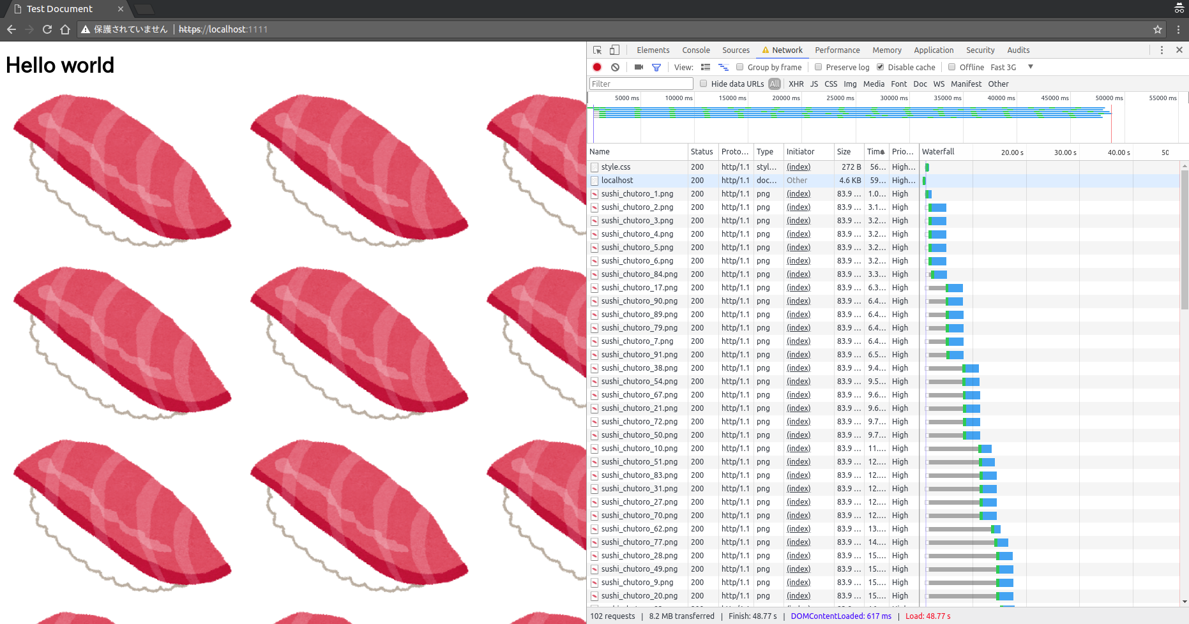Open the Performance panel
The height and width of the screenshot is (624, 1189).
[837, 50]
